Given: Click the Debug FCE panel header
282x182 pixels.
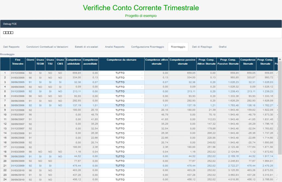Looking at the screenshot, I should coord(141,24).
